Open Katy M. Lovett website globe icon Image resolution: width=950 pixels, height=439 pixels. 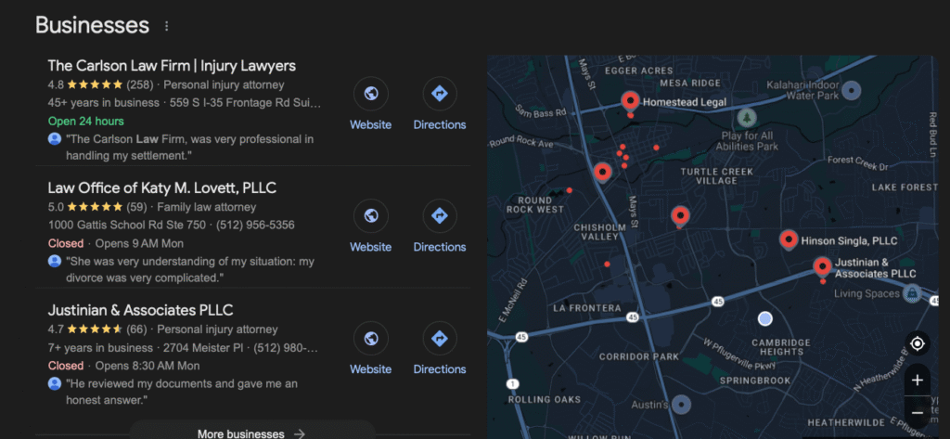pyautogui.click(x=370, y=216)
